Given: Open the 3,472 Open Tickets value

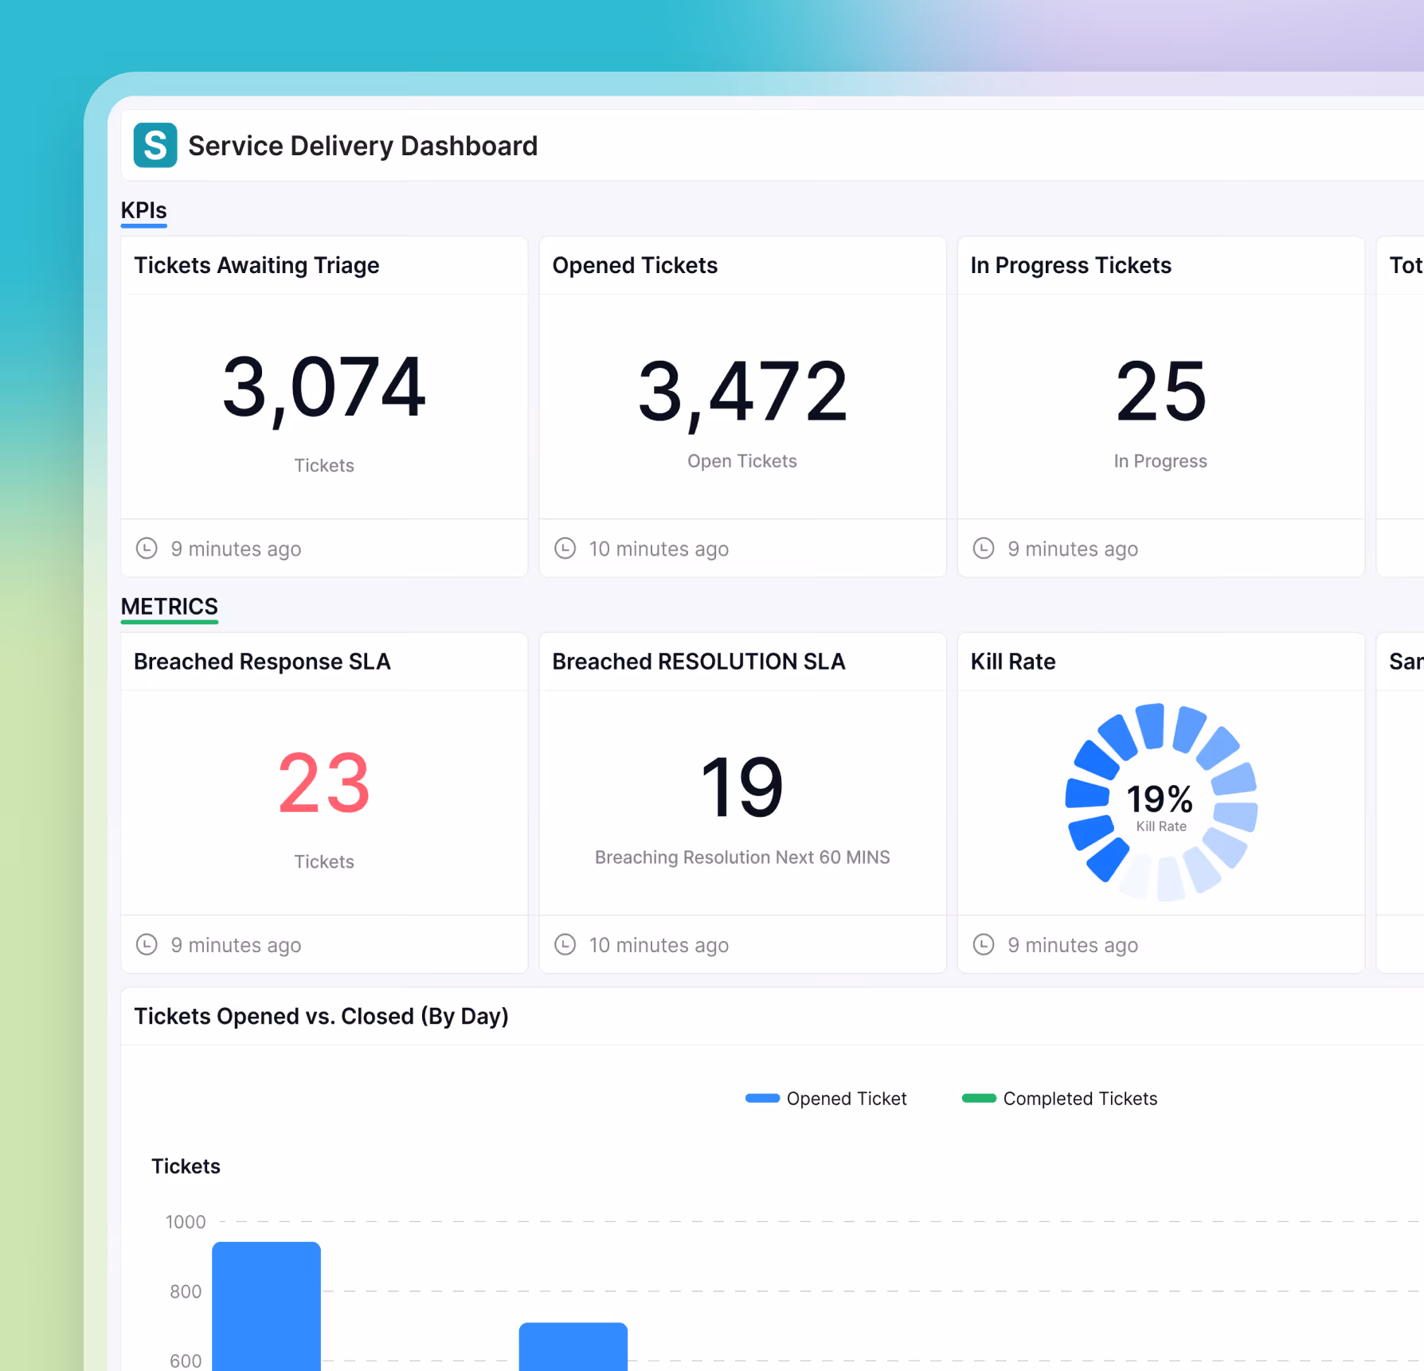Looking at the screenshot, I should tap(742, 392).
